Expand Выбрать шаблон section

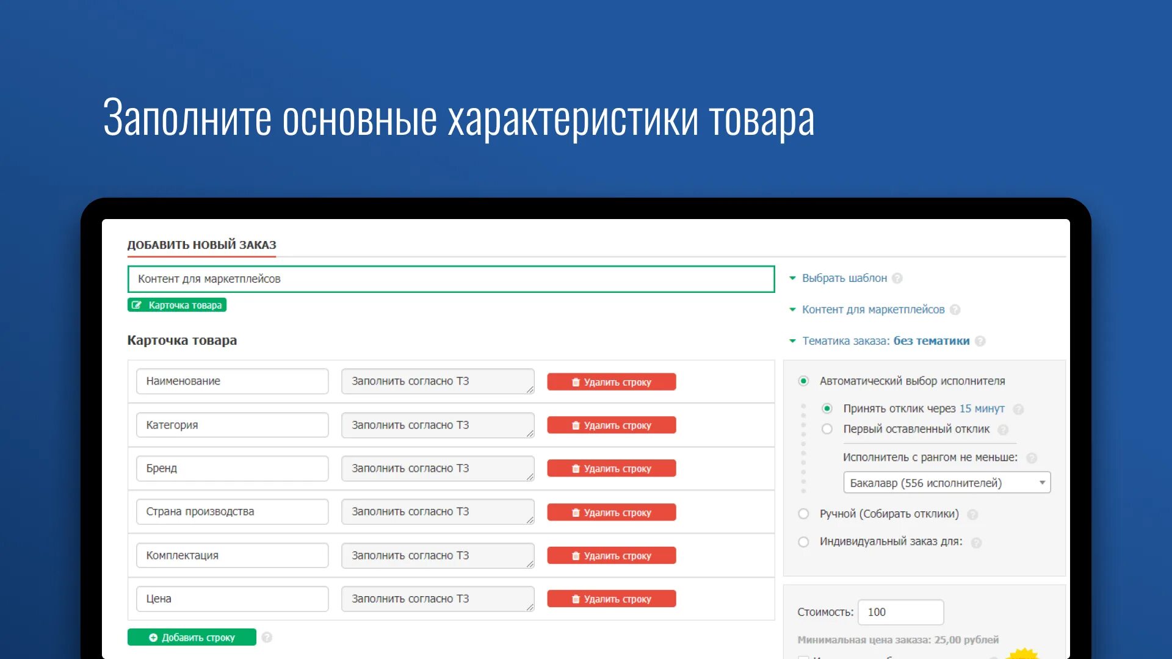(x=844, y=278)
